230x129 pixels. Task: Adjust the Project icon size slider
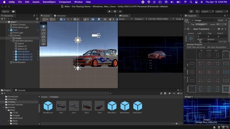pos(176,124)
